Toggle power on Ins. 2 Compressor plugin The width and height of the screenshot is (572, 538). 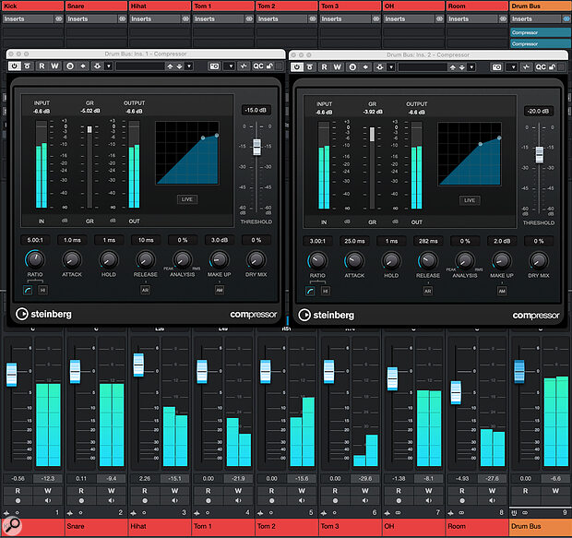(296, 67)
